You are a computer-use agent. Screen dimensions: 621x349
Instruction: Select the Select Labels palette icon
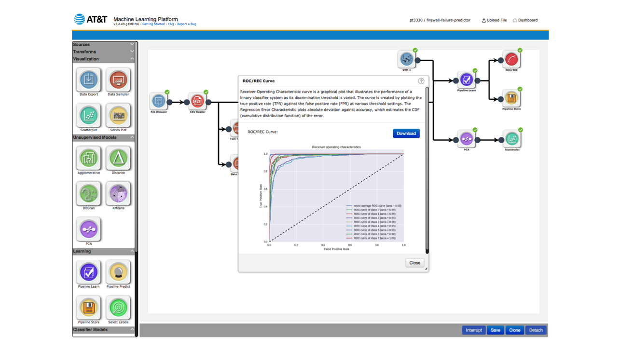tap(118, 308)
